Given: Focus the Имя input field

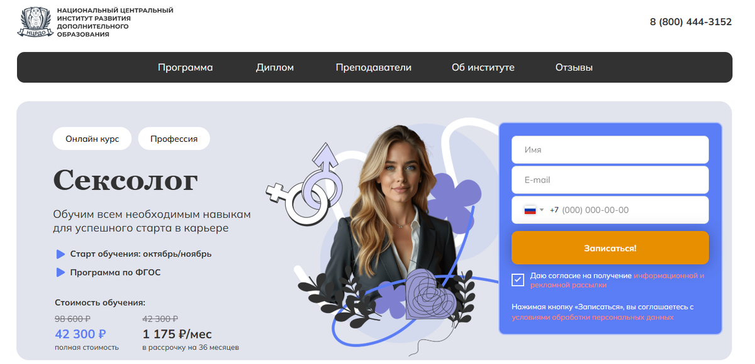Looking at the screenshot, I should point(610,150).
